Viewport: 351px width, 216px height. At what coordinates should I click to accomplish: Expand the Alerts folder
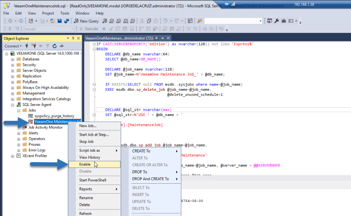click(x=19, y=133)
